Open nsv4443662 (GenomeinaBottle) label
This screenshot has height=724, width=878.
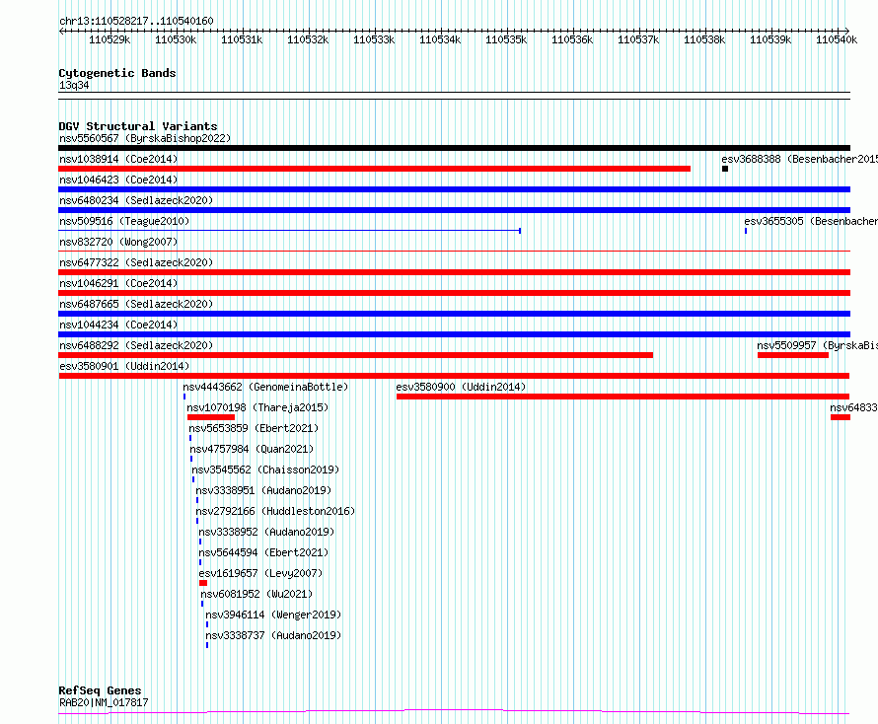(265, 387)
